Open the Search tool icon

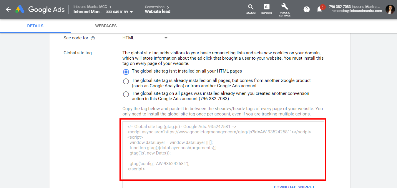point(251,9)
